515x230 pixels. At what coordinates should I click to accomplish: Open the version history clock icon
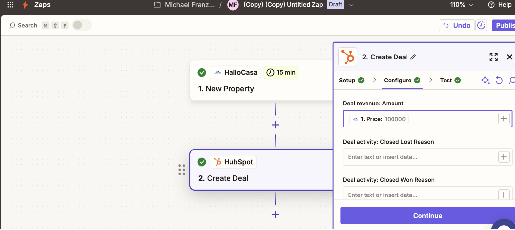click(482, 25)
